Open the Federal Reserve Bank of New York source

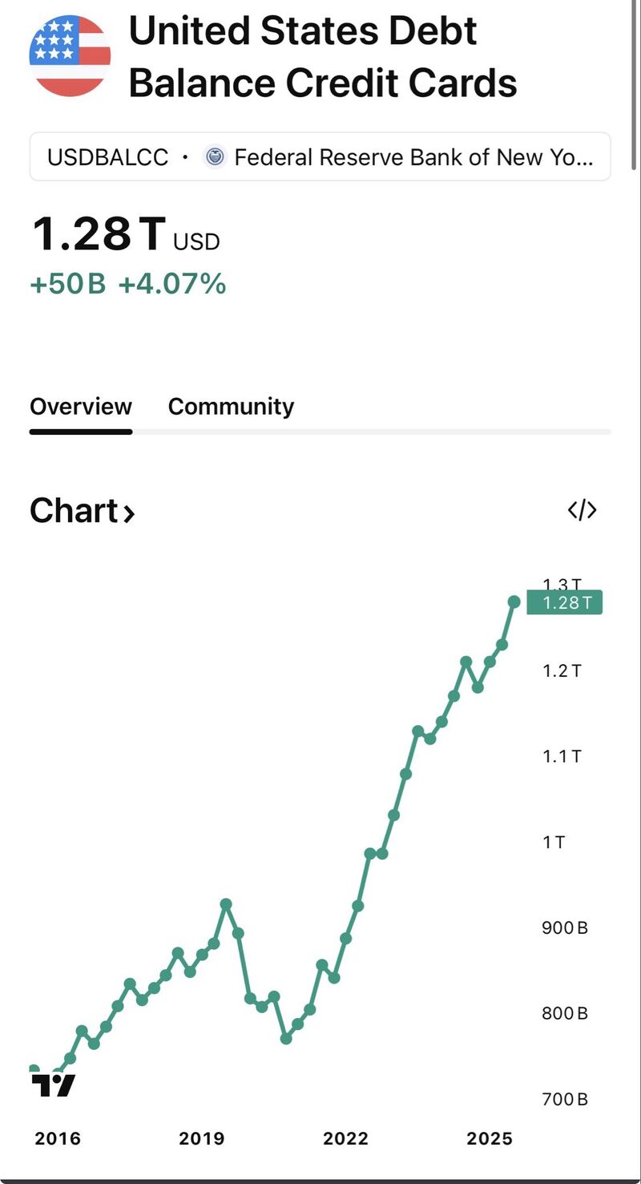click(x=413, y=157)
